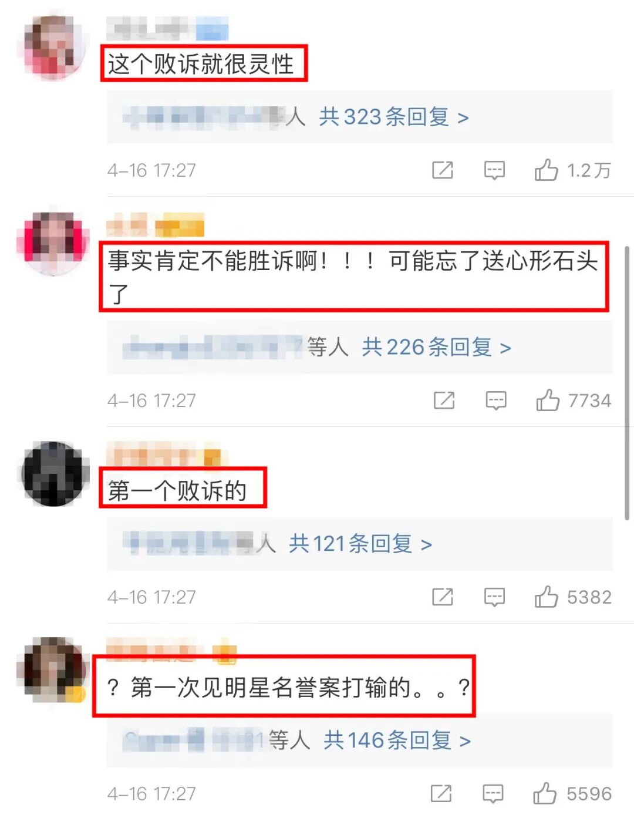634x818 pixels.
Task: Click the vertical scrollbar on right edge
Action: (627, 383)
